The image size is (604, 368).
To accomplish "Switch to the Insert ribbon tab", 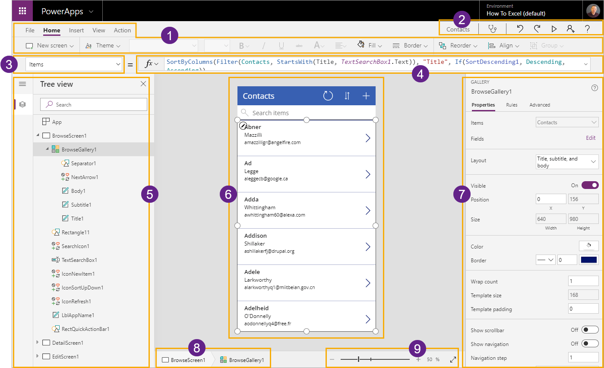I will pos(76,30).
